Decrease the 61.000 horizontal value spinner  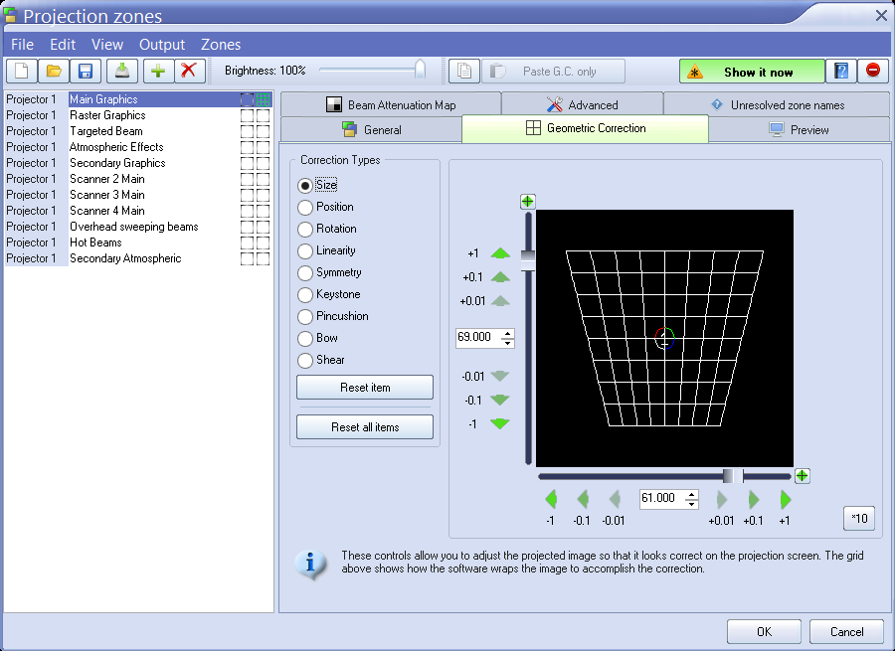point(691,504)
